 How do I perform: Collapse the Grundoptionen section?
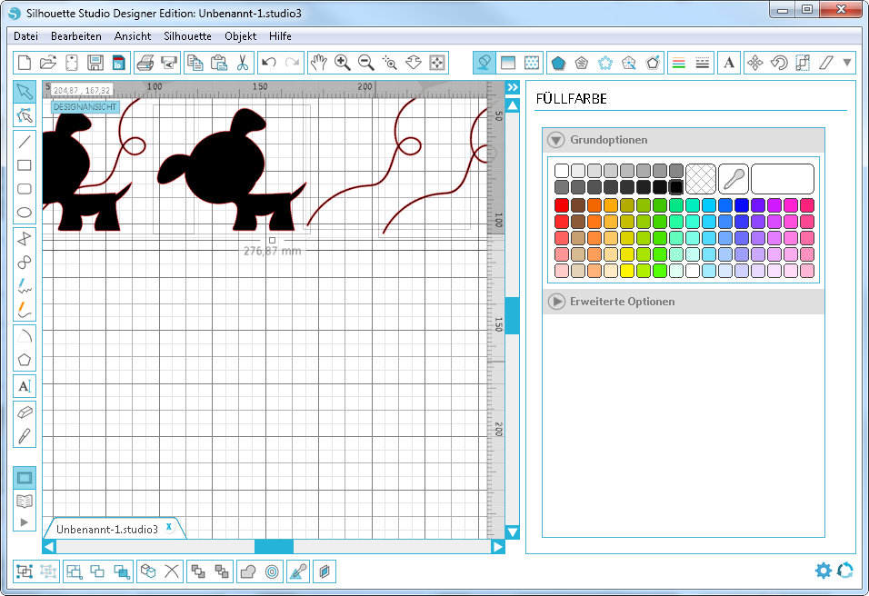click(556, 140)
